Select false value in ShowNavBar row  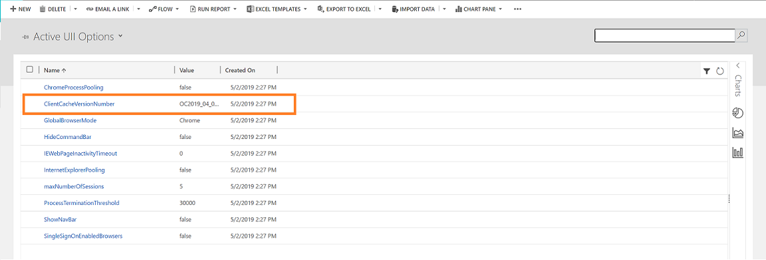click(185, 219)
